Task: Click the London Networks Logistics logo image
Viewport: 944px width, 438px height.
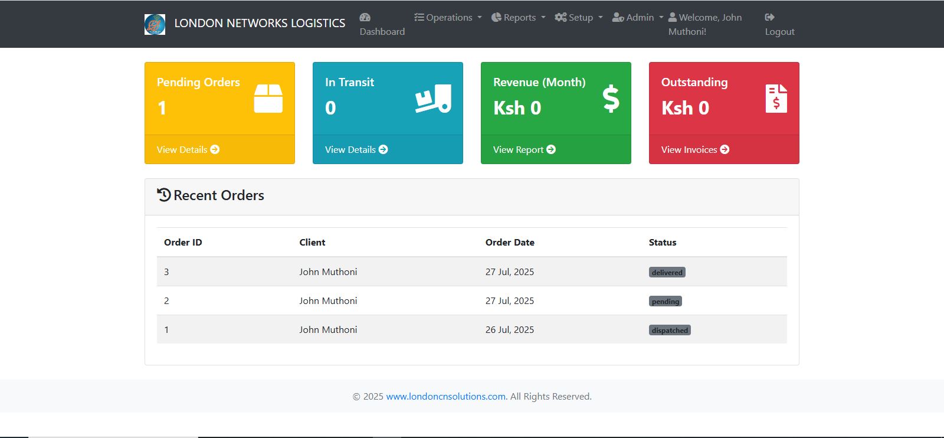Action: point(155,24)
